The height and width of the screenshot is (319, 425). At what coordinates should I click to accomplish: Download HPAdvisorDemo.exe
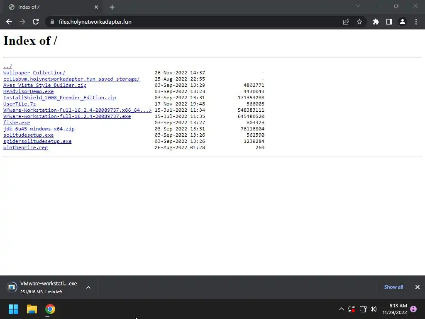pyautogui.click(x=29, y=91)
